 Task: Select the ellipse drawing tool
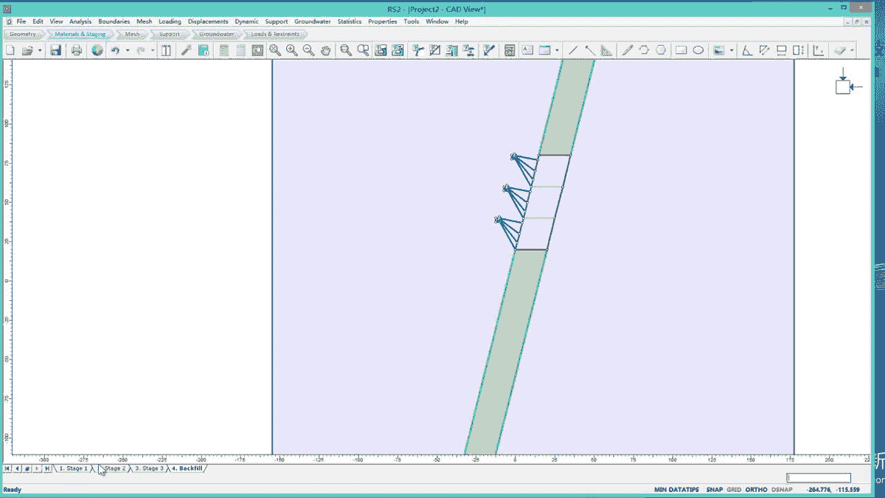click(x=698, y=50)
